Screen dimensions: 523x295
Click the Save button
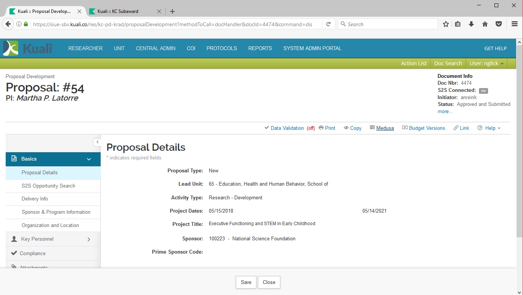(x=246, y=282)
